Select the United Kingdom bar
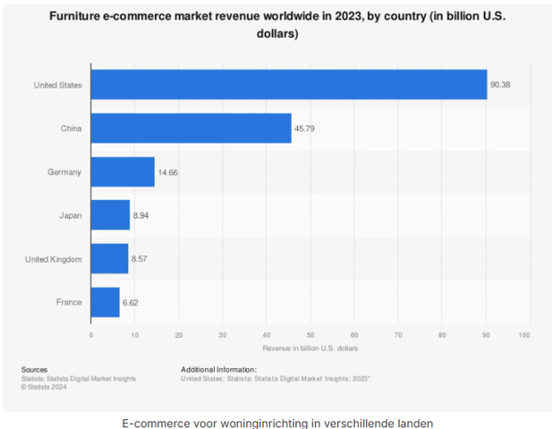 (x=109, y=258)
